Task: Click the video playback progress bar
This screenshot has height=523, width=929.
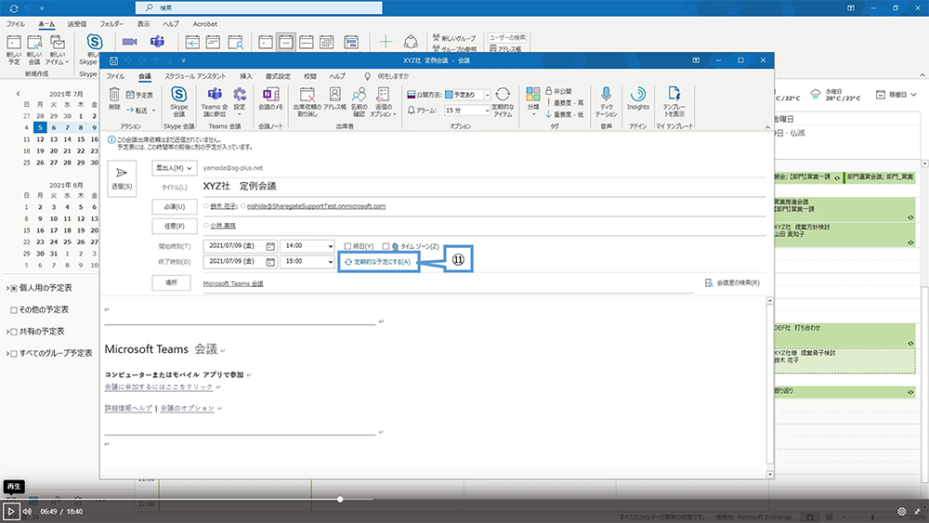Action: pos(464,499)
